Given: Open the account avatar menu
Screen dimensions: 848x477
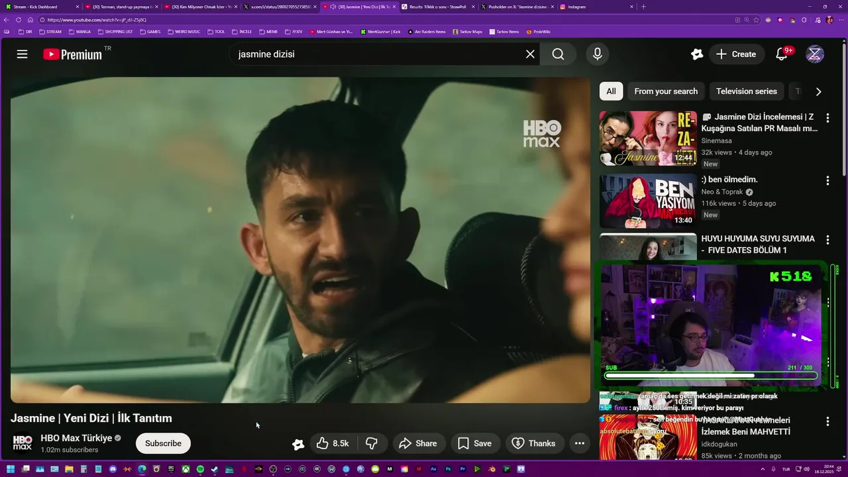Looking at the screenshot, I should coord(815,54).
